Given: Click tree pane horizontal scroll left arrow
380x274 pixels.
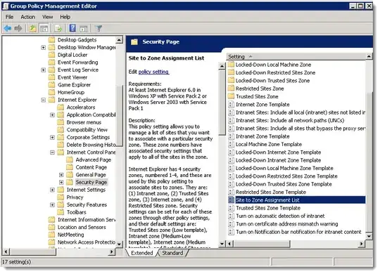Looking at the screenshot, I should (x=6, y=252).
